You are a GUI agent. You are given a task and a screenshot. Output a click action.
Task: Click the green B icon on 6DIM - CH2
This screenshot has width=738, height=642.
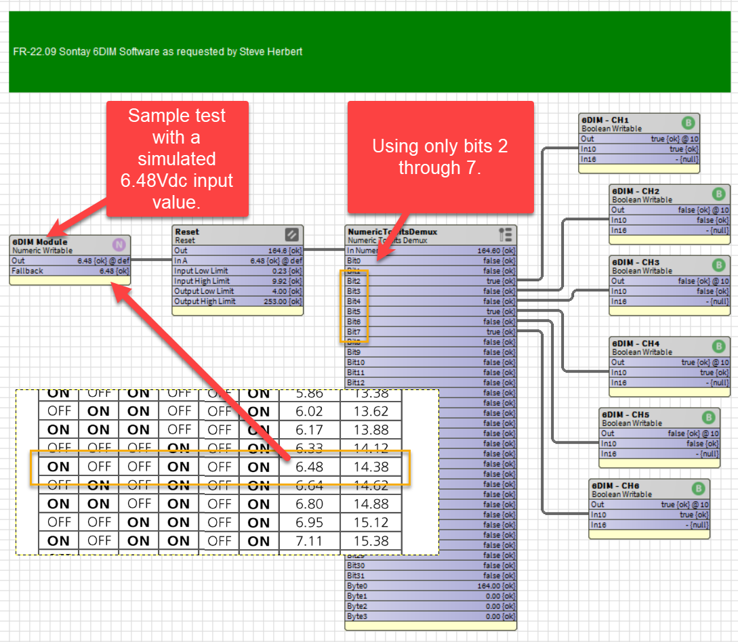pos(719,194)
